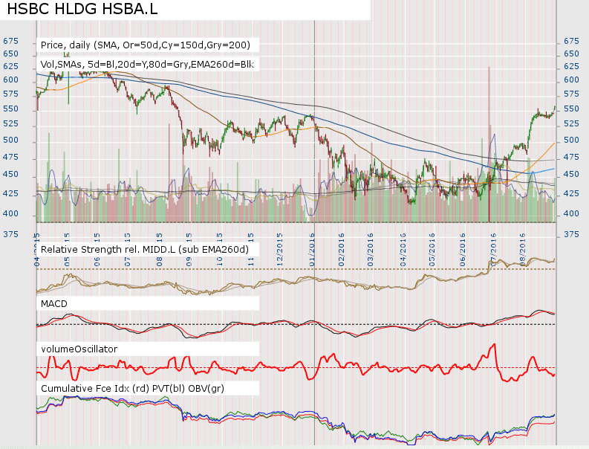Click the 500 value on the right price axis
589x449 pixels.
pyautogui.click(x=571, y=140)
